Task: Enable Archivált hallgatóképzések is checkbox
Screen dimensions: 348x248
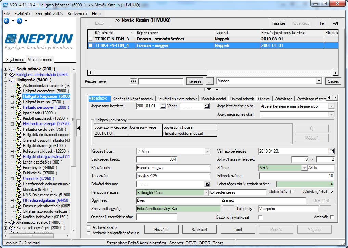Action: (x=89, y=233)
